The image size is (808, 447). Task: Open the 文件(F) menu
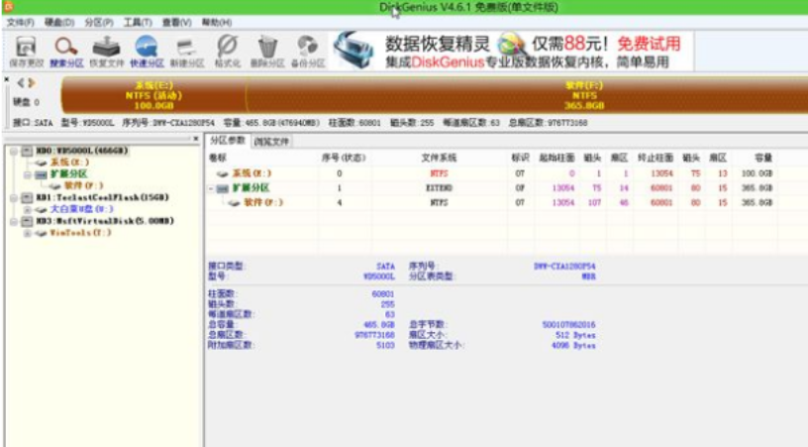20,22
